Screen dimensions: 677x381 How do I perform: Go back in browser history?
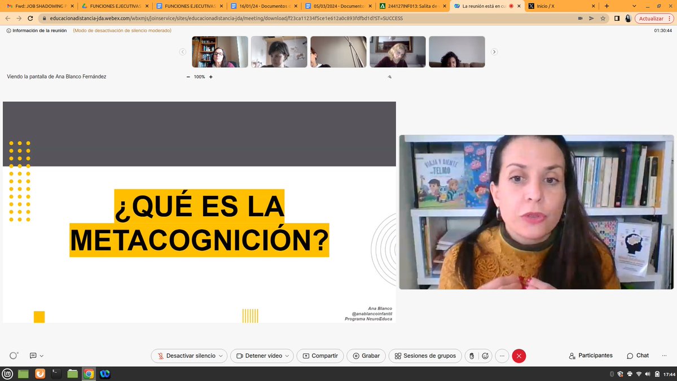pyautogui.click(x=8, y=18)
